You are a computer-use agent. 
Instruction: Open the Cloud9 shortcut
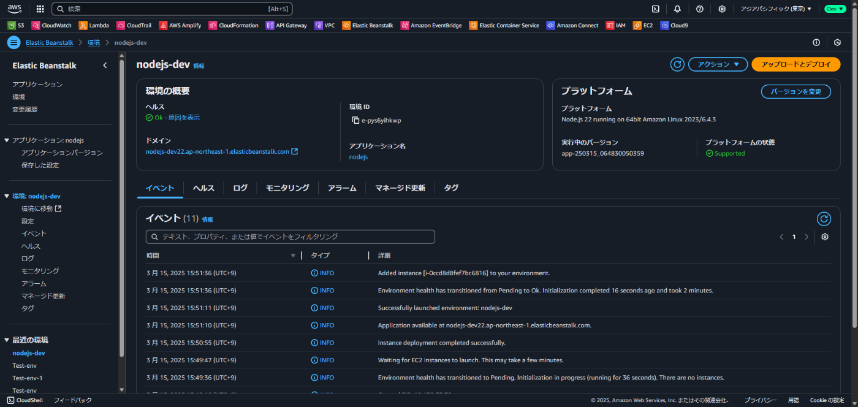[x=674, y=25]
